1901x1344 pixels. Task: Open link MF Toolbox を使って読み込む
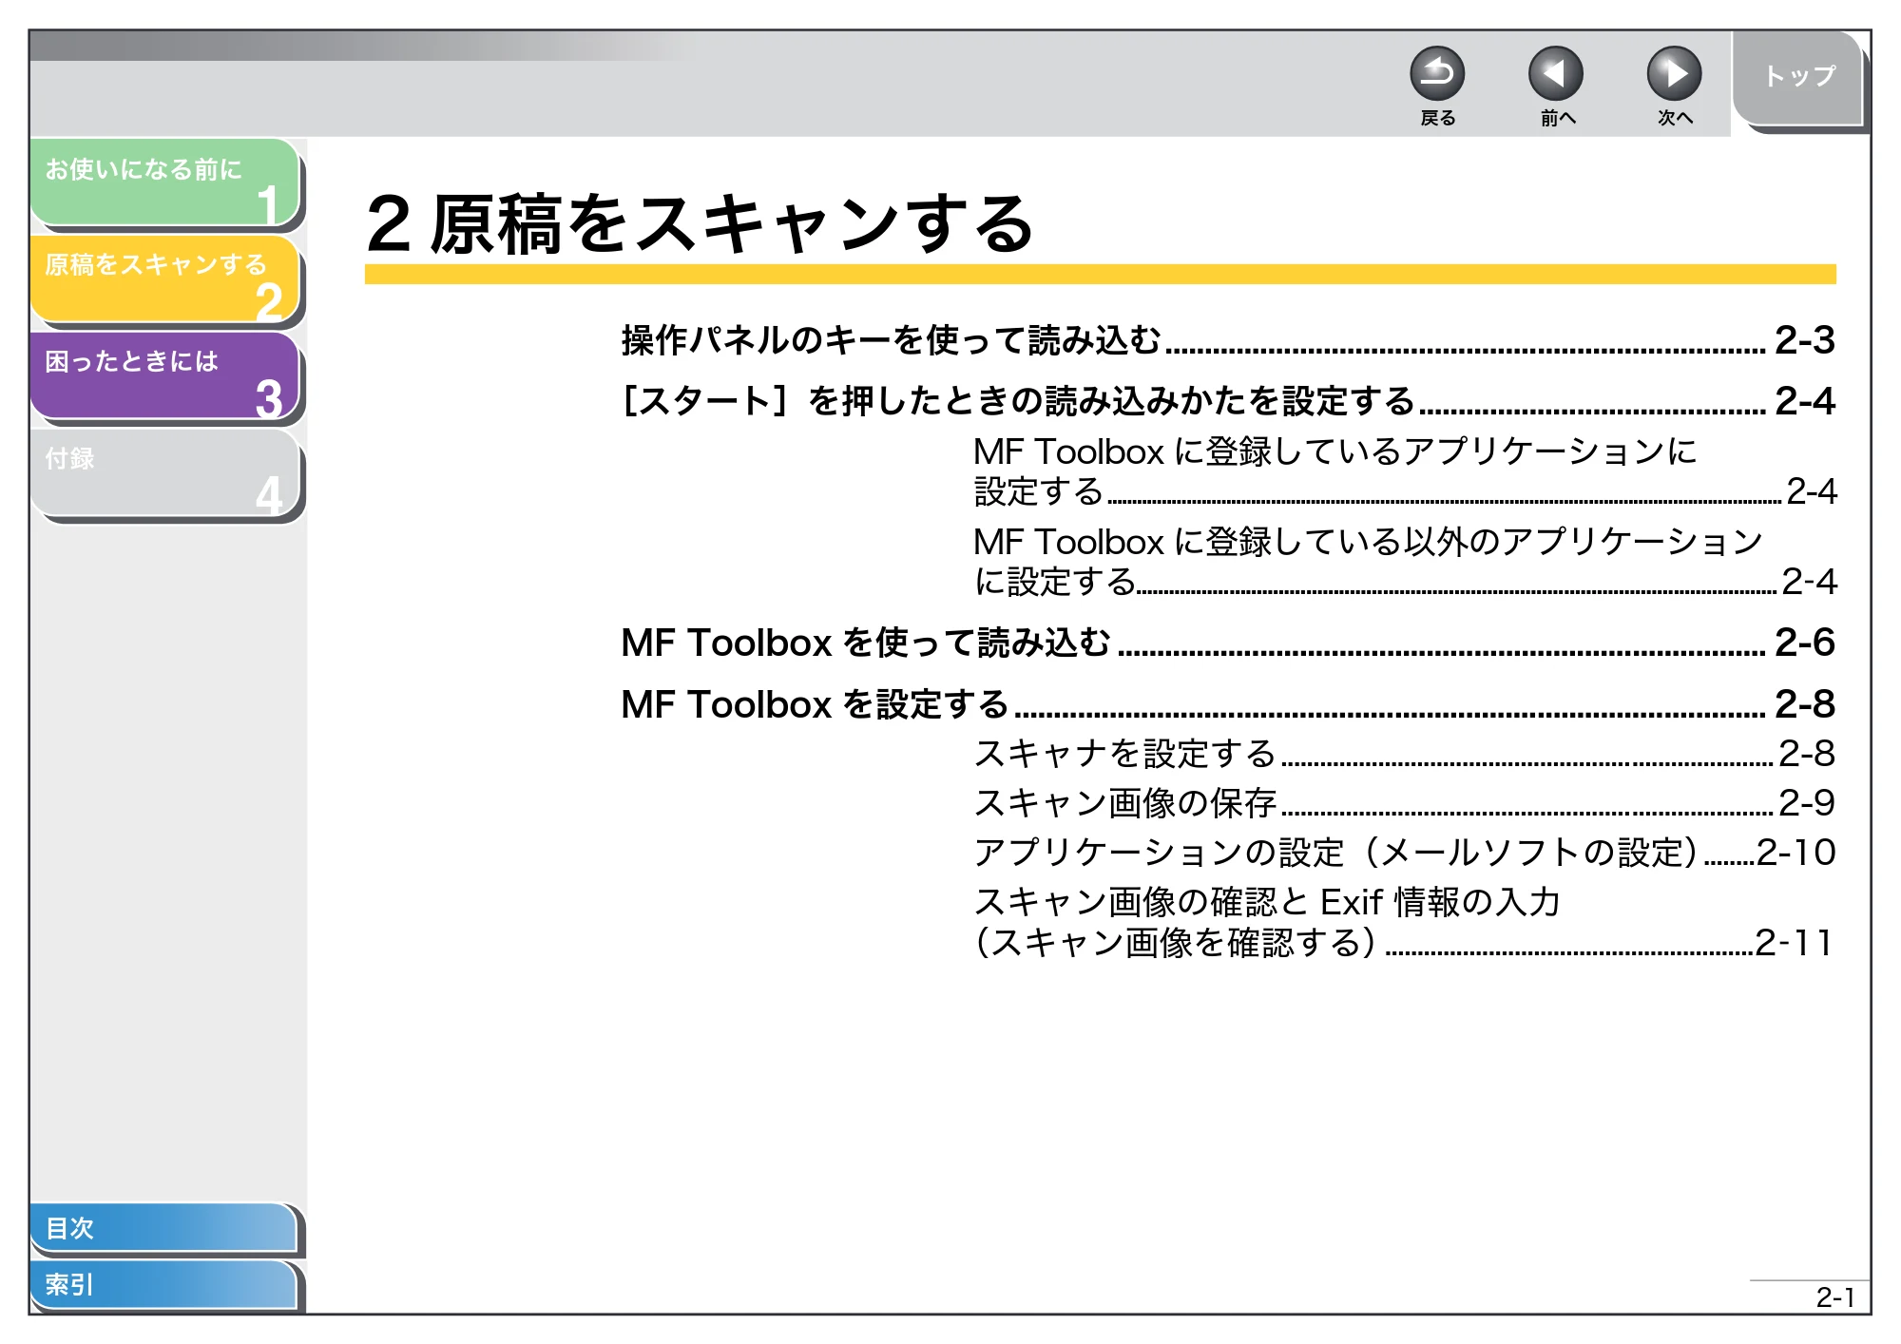[1228, 643]
